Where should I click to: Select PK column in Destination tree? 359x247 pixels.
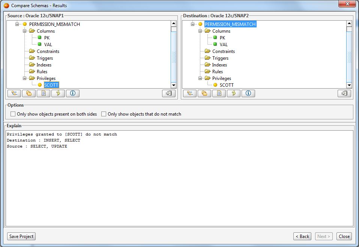[222, 38]
